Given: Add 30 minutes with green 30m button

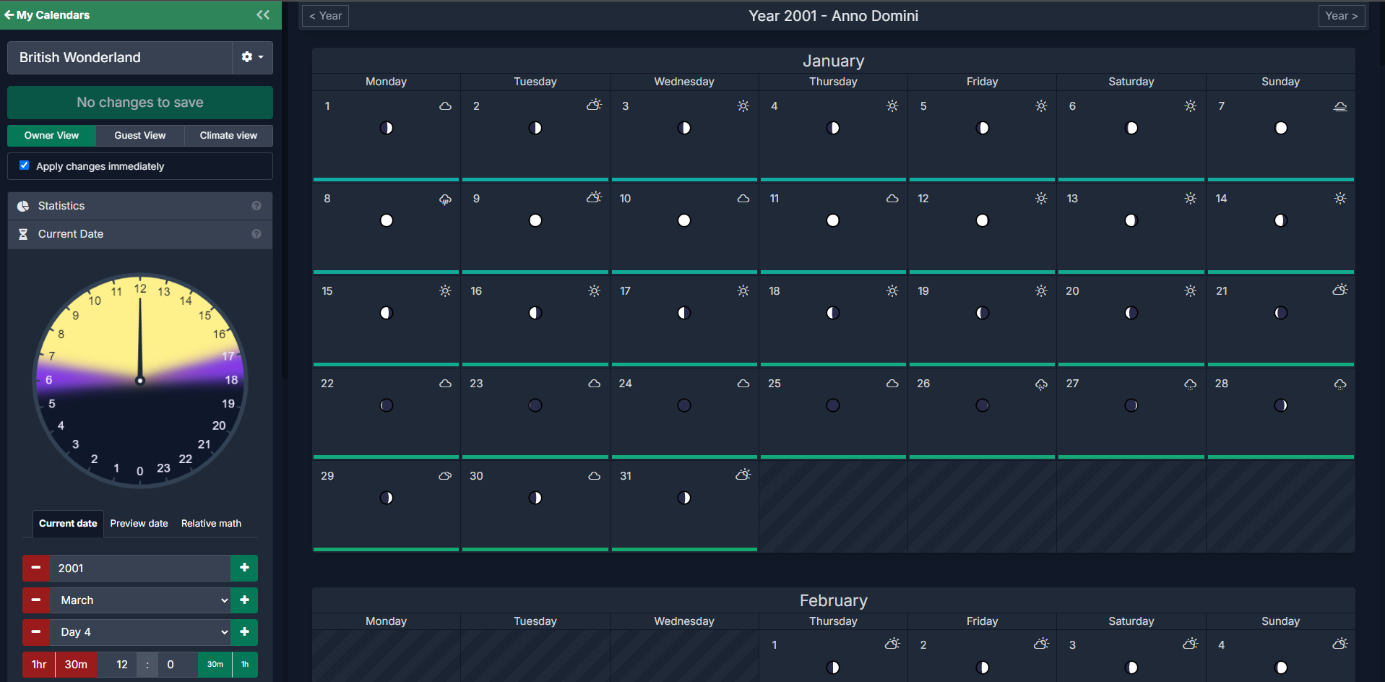Looking at the screenshot, I should [x=215, y=665].
